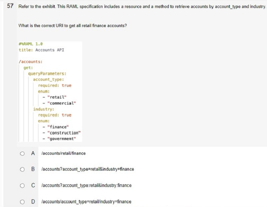
Task: Click the letter D option label
Action: point(33,202)
